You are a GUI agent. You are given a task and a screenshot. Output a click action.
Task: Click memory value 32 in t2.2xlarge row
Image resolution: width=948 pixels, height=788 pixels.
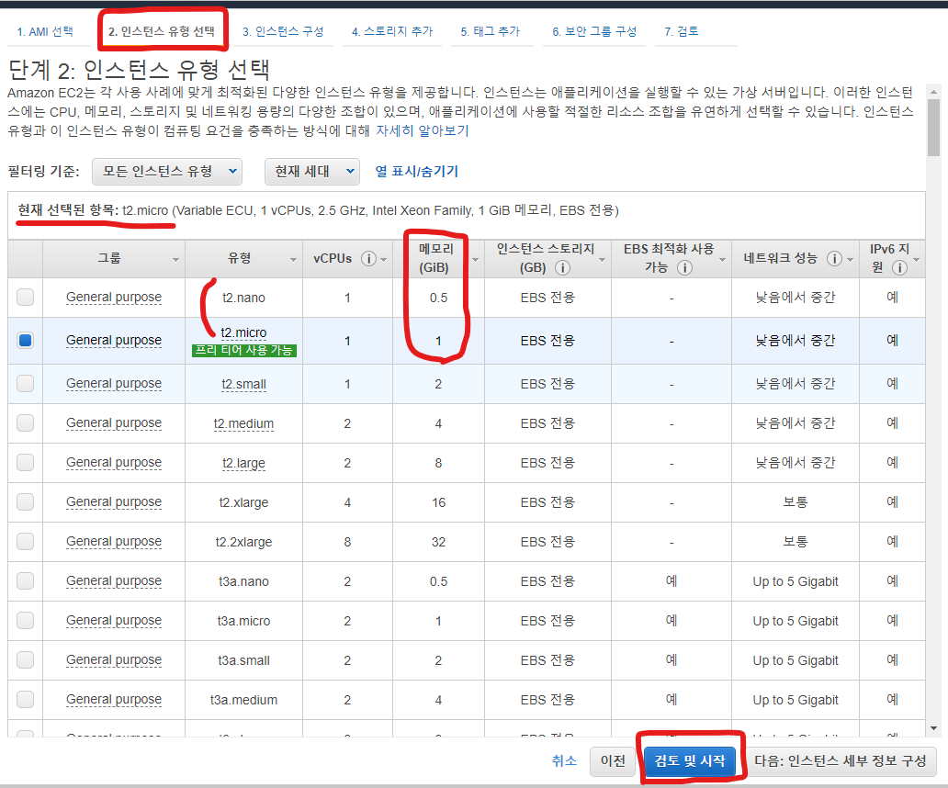click(438, 542)
